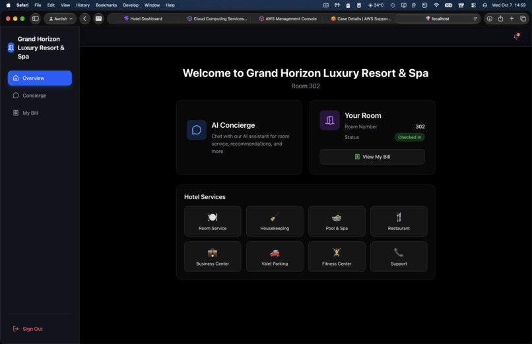Switch to Case Details AWS Support tab
Screen dimensions: 532x344
(361, 18)
